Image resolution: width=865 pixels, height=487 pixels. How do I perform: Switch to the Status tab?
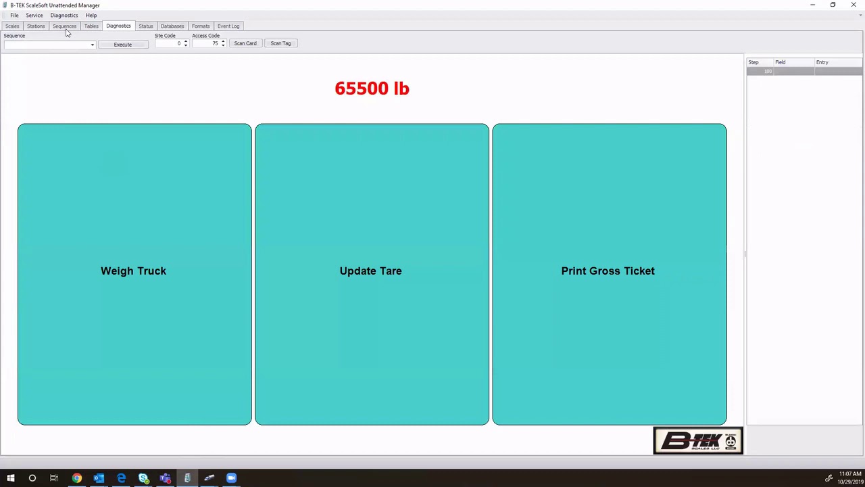146,26
